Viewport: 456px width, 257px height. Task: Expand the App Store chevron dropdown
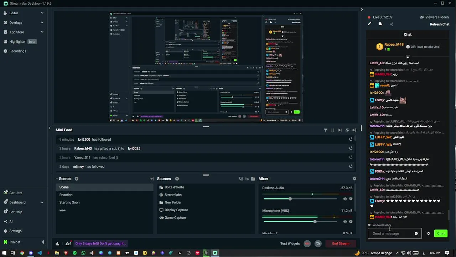tap(42, 32)
